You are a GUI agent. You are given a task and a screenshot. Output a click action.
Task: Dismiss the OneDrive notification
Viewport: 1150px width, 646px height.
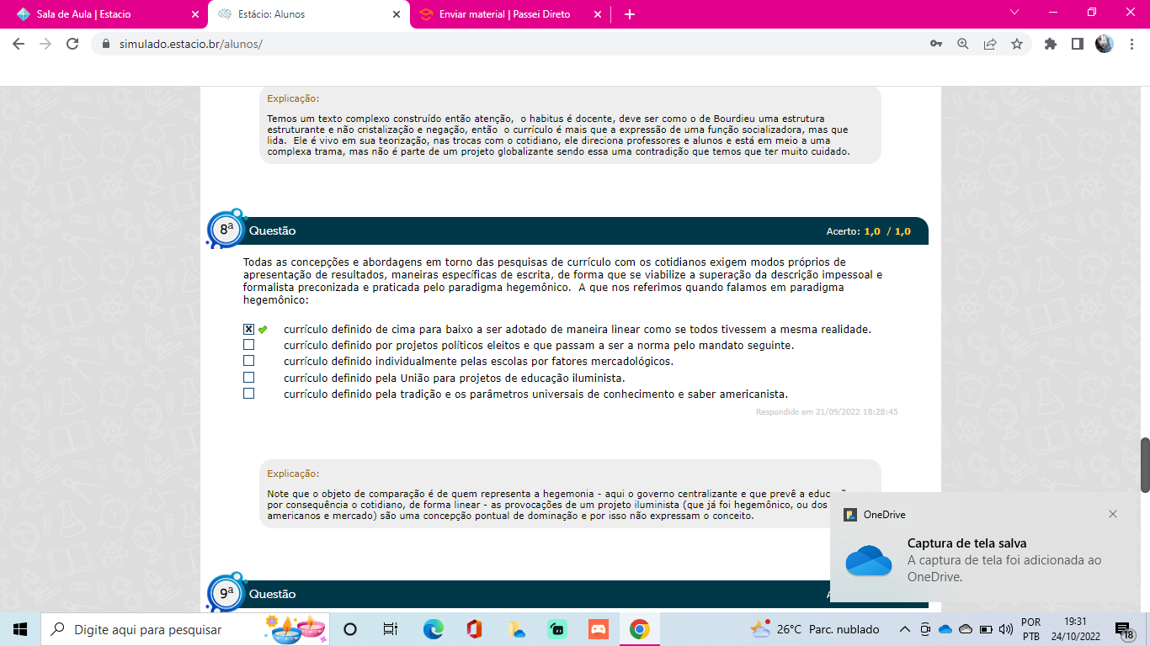click(1113, 514)
